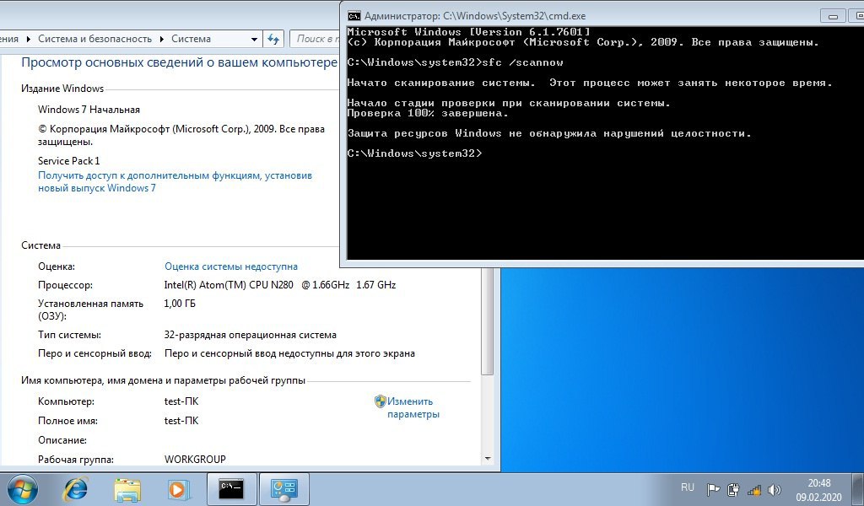This screenshot has width=864, height=506.
Task: Expand arrow after 'Система и безопасность' breadcrumb
Action: [x=162, y=39]
